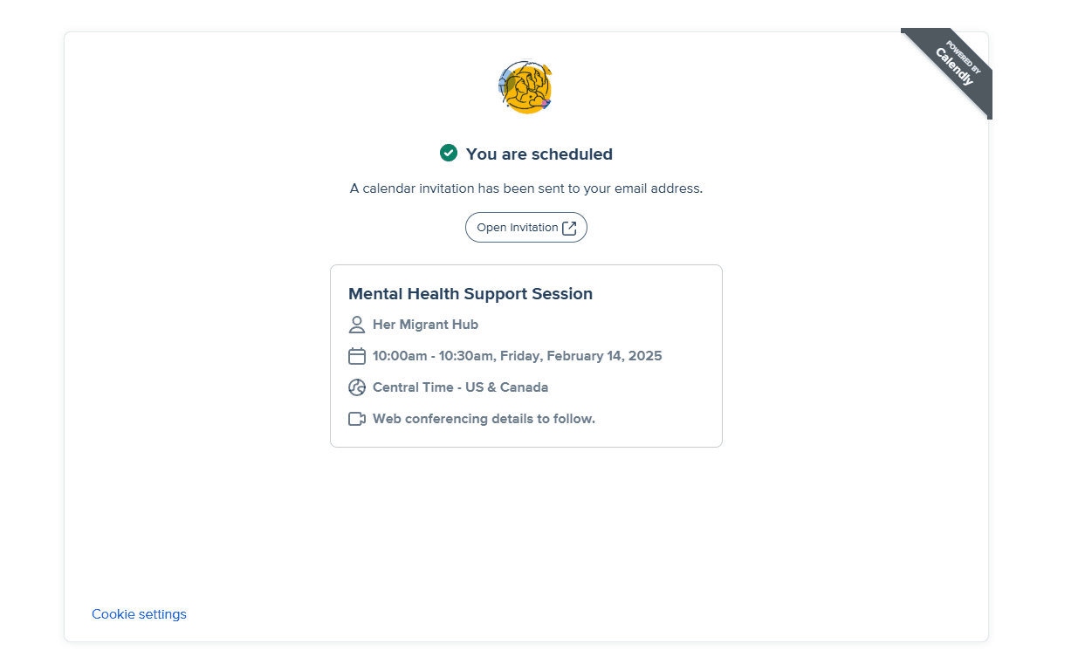Open the Cookie settings link
The image size is (1085, 671).
click(139, 614)
